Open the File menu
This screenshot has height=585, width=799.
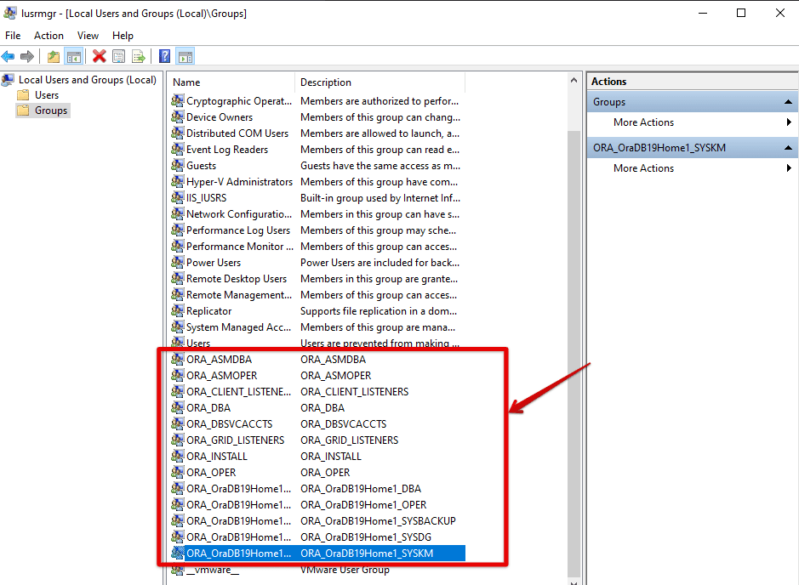13,36
